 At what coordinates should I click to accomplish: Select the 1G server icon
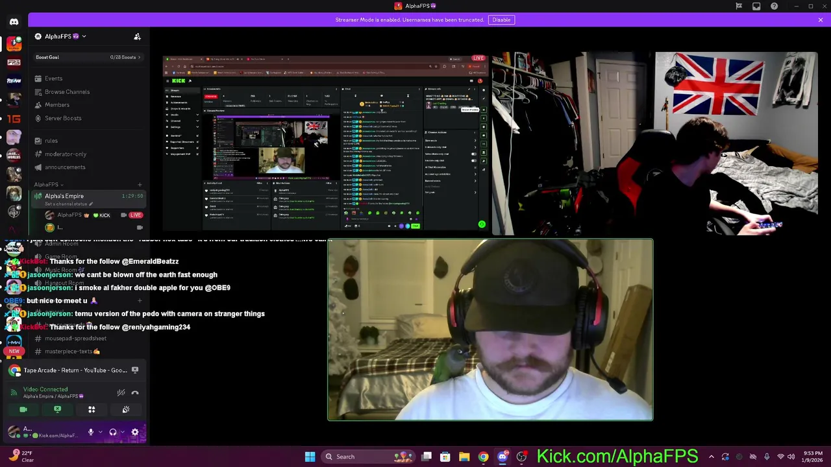click(14, 119)
